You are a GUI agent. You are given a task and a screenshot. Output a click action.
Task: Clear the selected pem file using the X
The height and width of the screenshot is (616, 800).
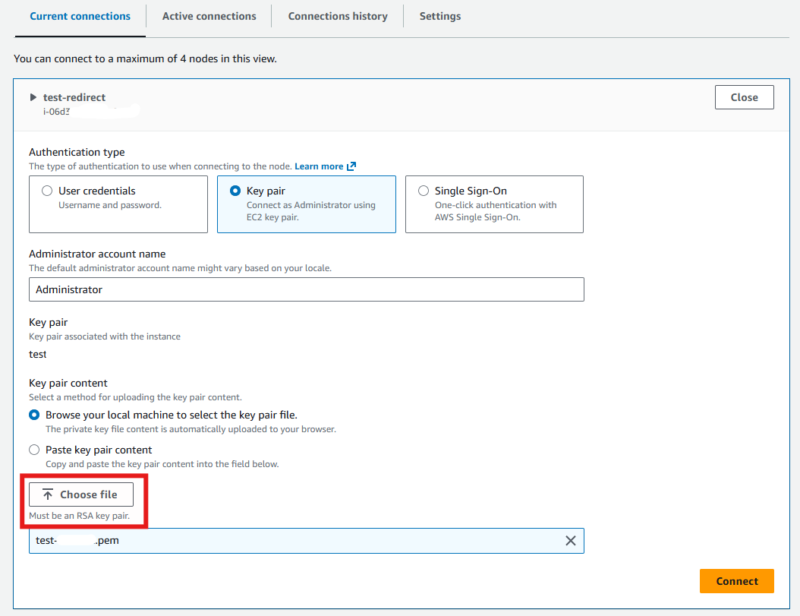click(x=570, y=540)
